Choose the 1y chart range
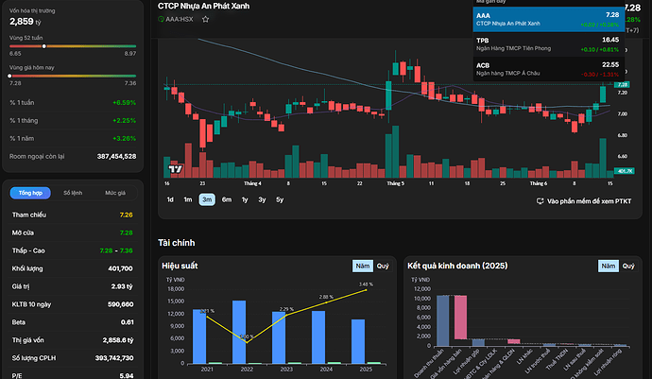Image resolution: width=652 pixels, height=379 pixels. click(245, 199)
